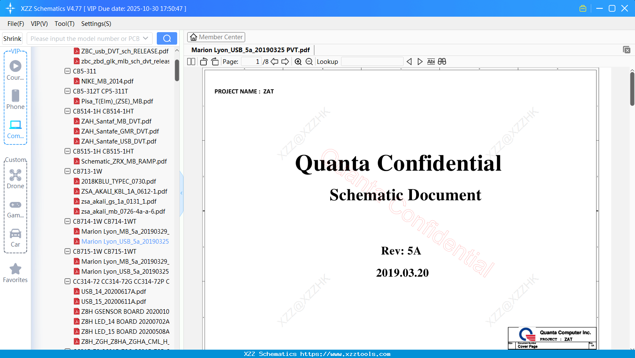
Task: Rotate the page clockwise
Action: 215,62
